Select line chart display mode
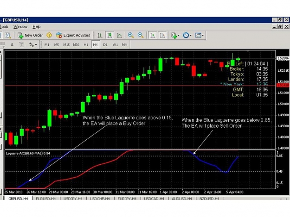 pos(119,35)
